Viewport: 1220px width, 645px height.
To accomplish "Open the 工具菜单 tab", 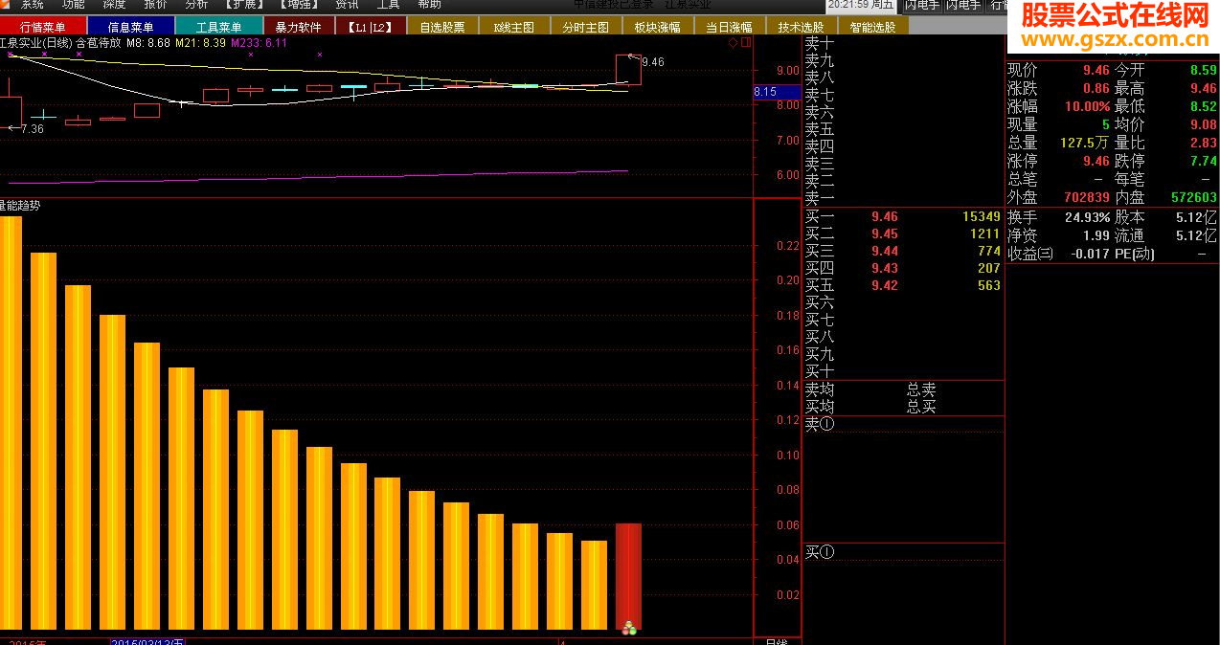I will click(218, 27).
